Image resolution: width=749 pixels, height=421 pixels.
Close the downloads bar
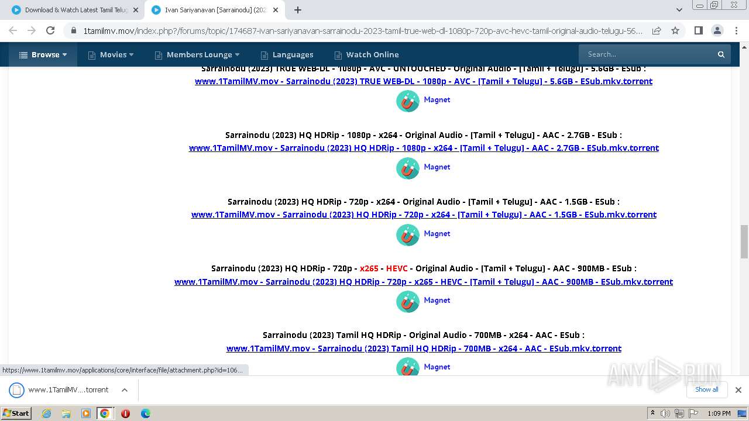click(x=738, y=390)
